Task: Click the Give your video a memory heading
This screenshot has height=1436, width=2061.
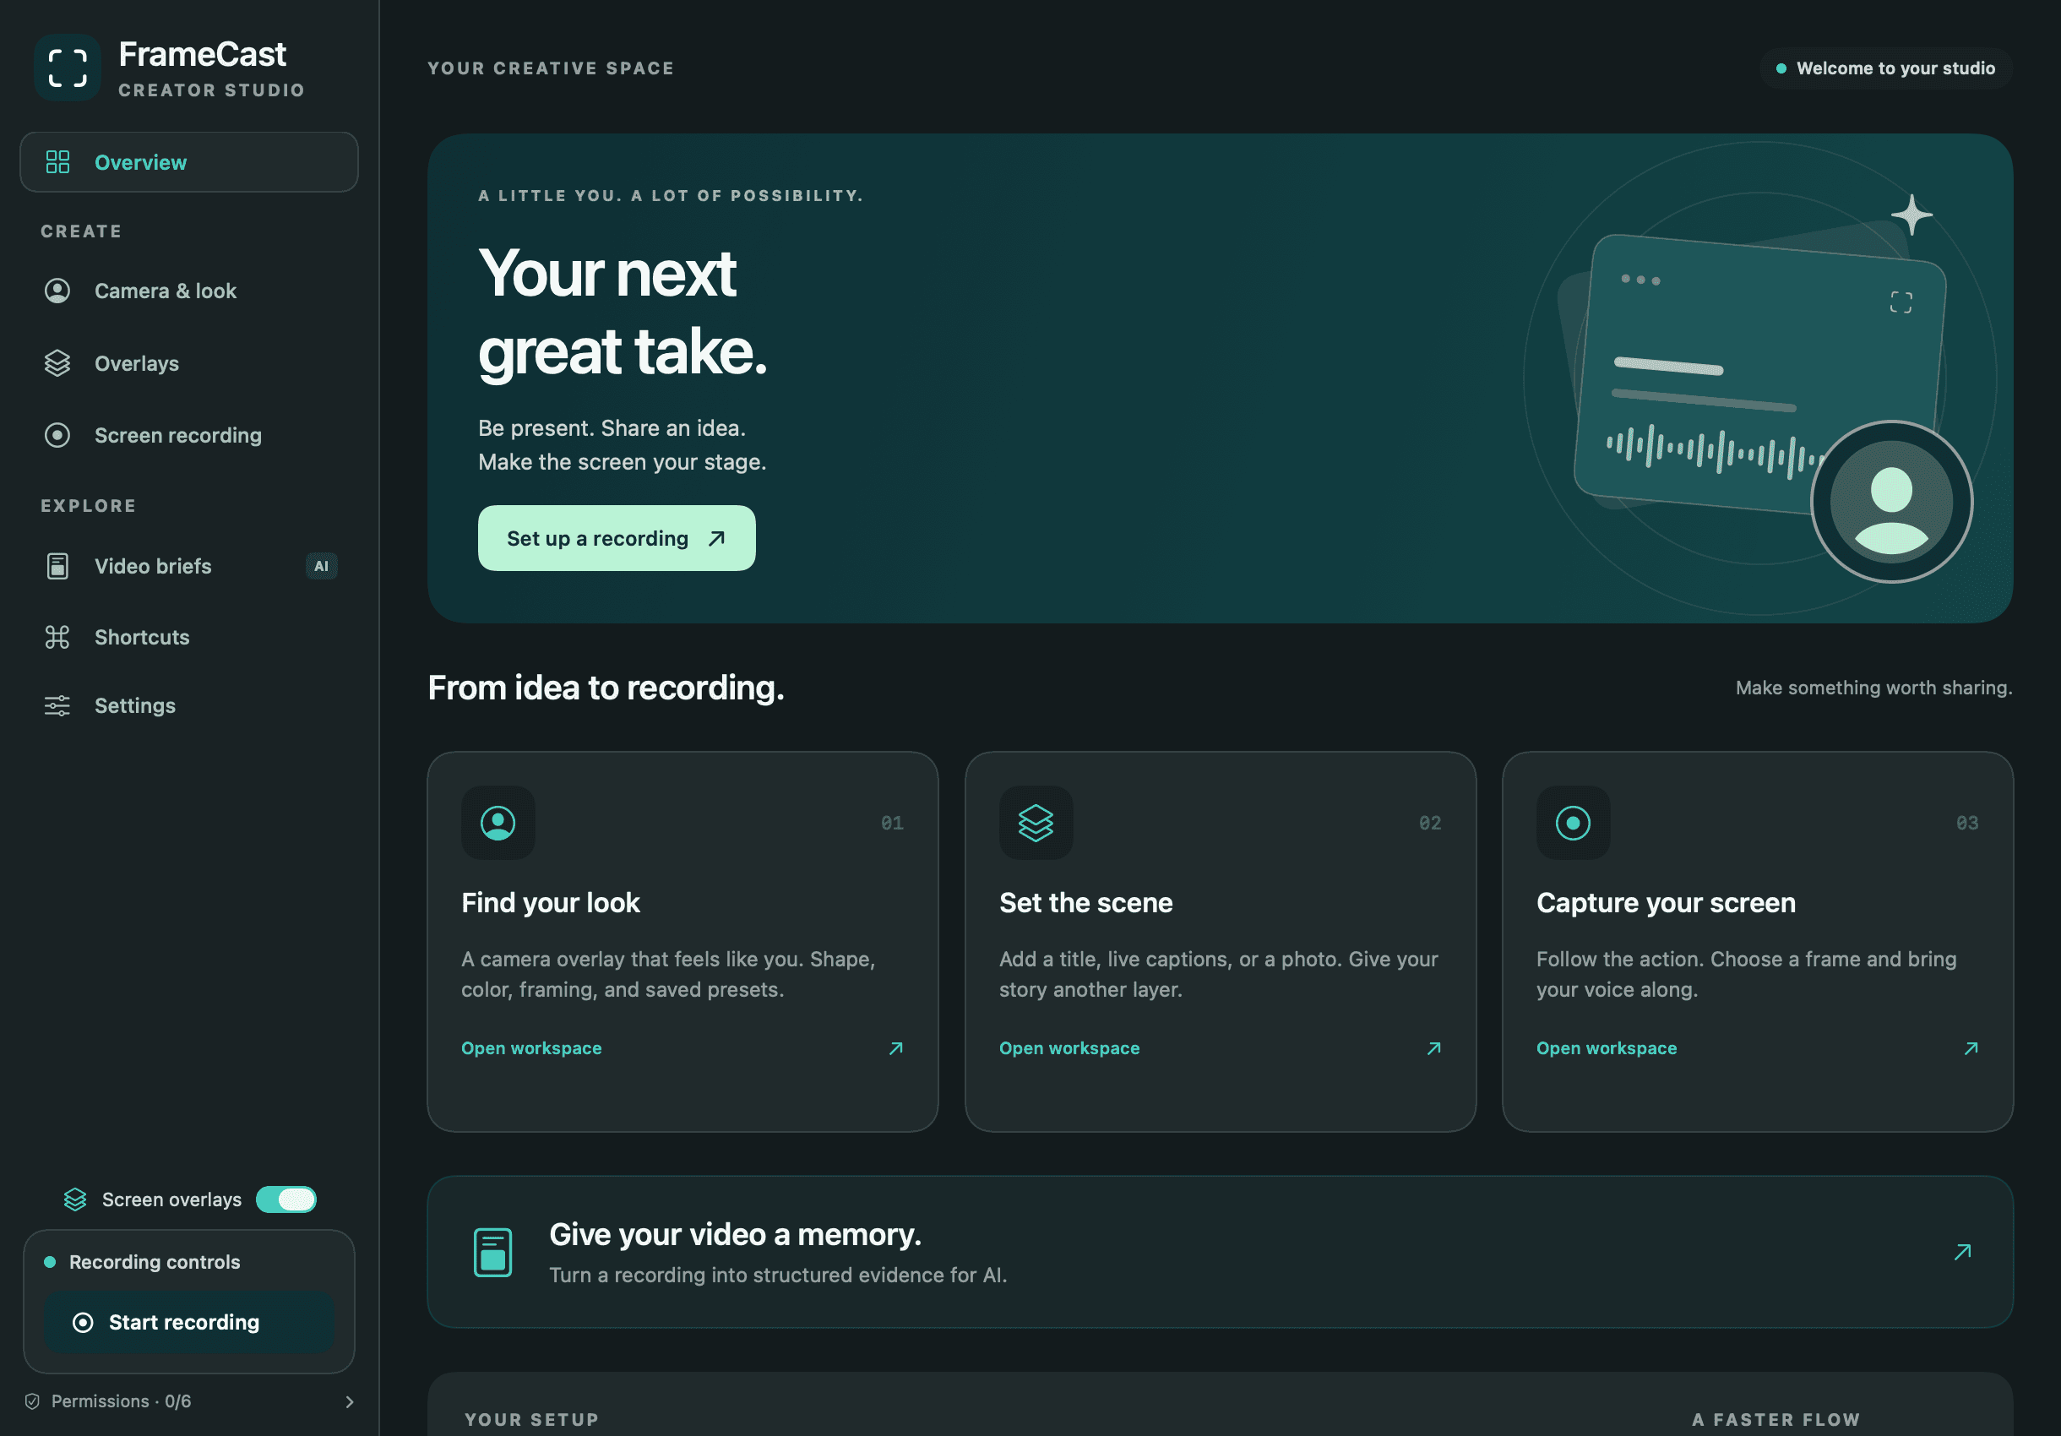Action: pos(735,1235)
